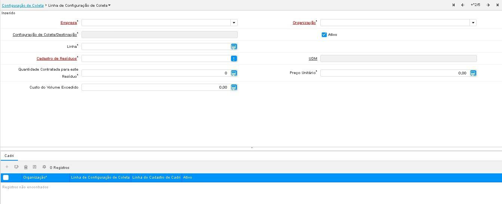This screenshot has width=502, height=204.
Task: Focus the Preço Unitário input field
Action: point(395,73)
